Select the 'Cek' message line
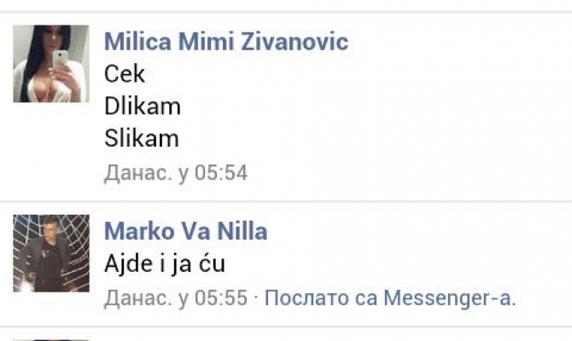This screenshot has height=341, width=572. (x=125, y=74)
